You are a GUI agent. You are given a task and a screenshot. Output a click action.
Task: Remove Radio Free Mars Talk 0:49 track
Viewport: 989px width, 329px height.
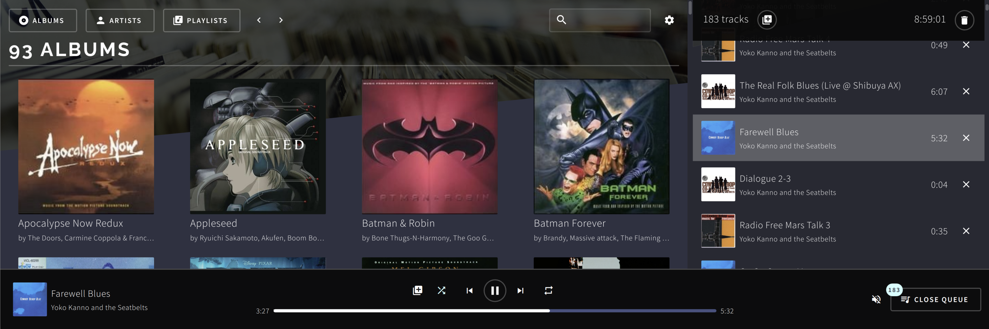click(x=966, y=45)
